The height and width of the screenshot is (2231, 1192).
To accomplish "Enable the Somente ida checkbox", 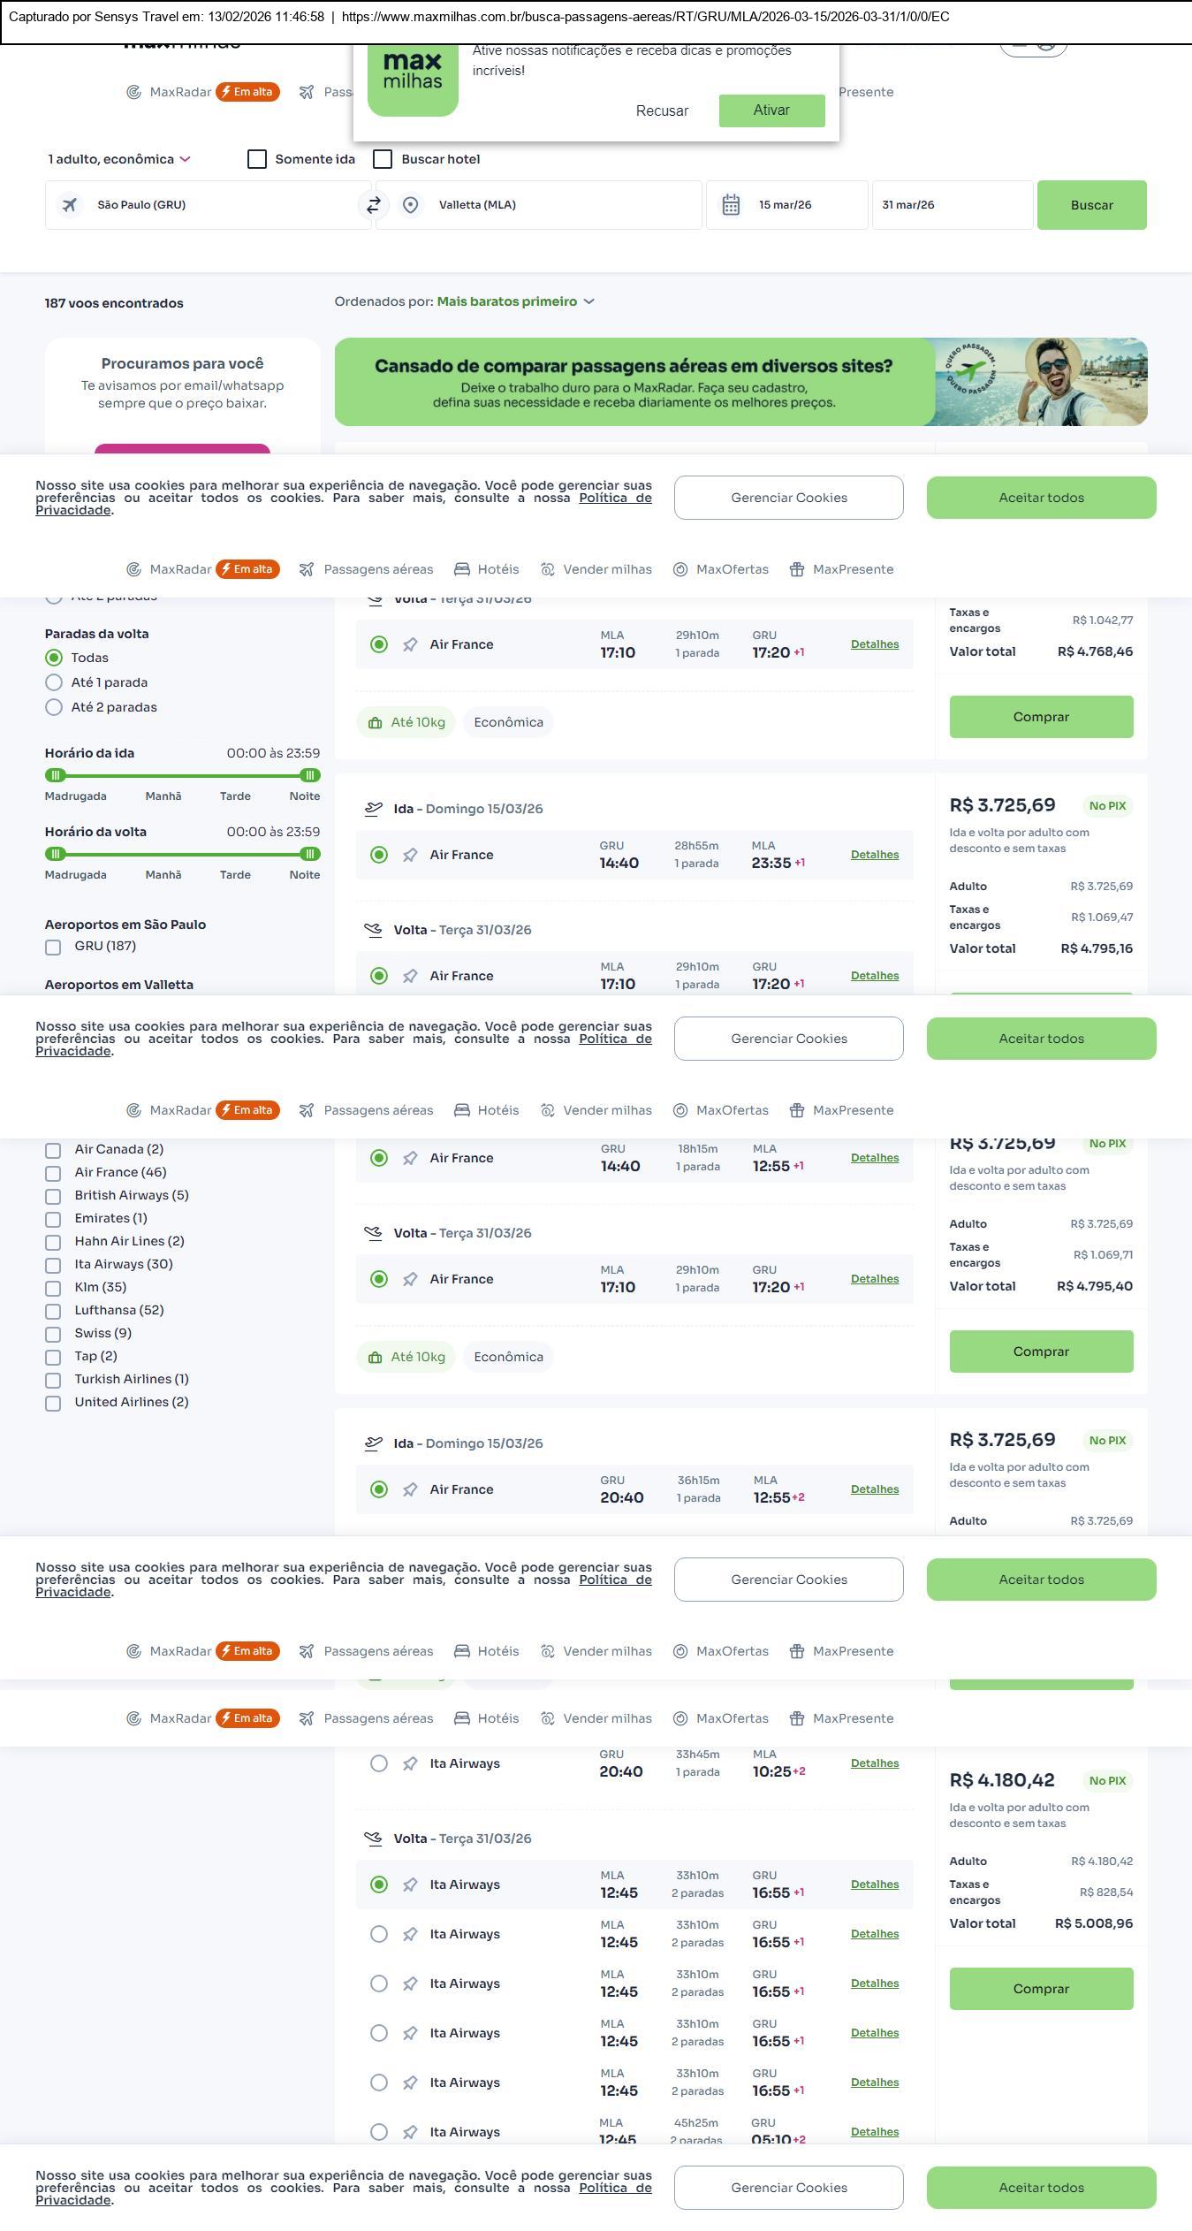I will (x=257, y=159).
